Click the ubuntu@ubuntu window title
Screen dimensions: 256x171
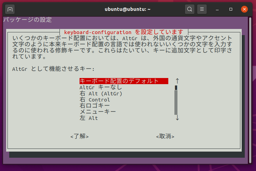[x=127, y=9]
